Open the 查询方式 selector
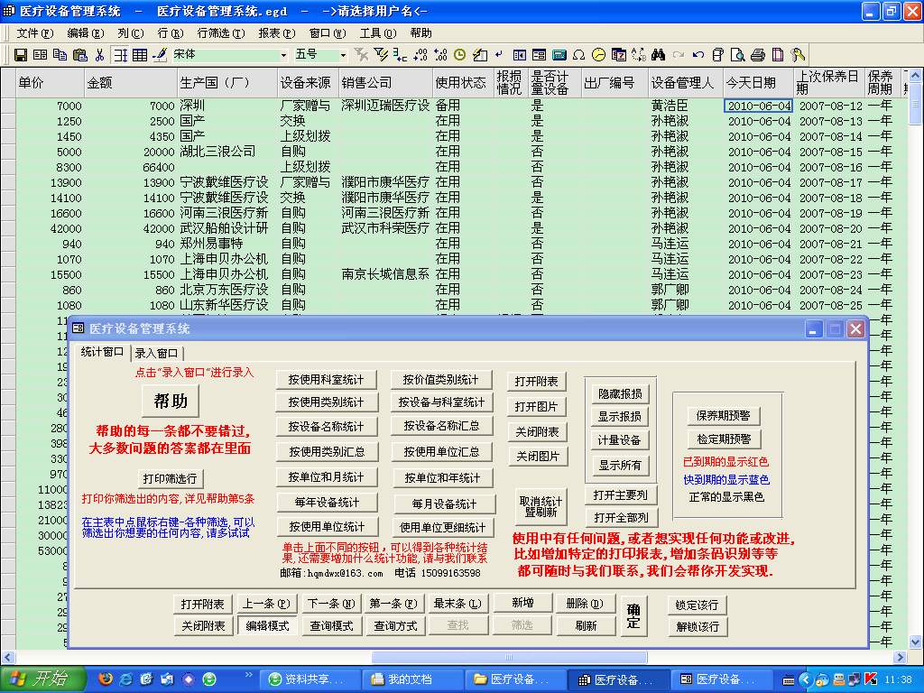This screenshot has height=693, width=924. point(397,625)
